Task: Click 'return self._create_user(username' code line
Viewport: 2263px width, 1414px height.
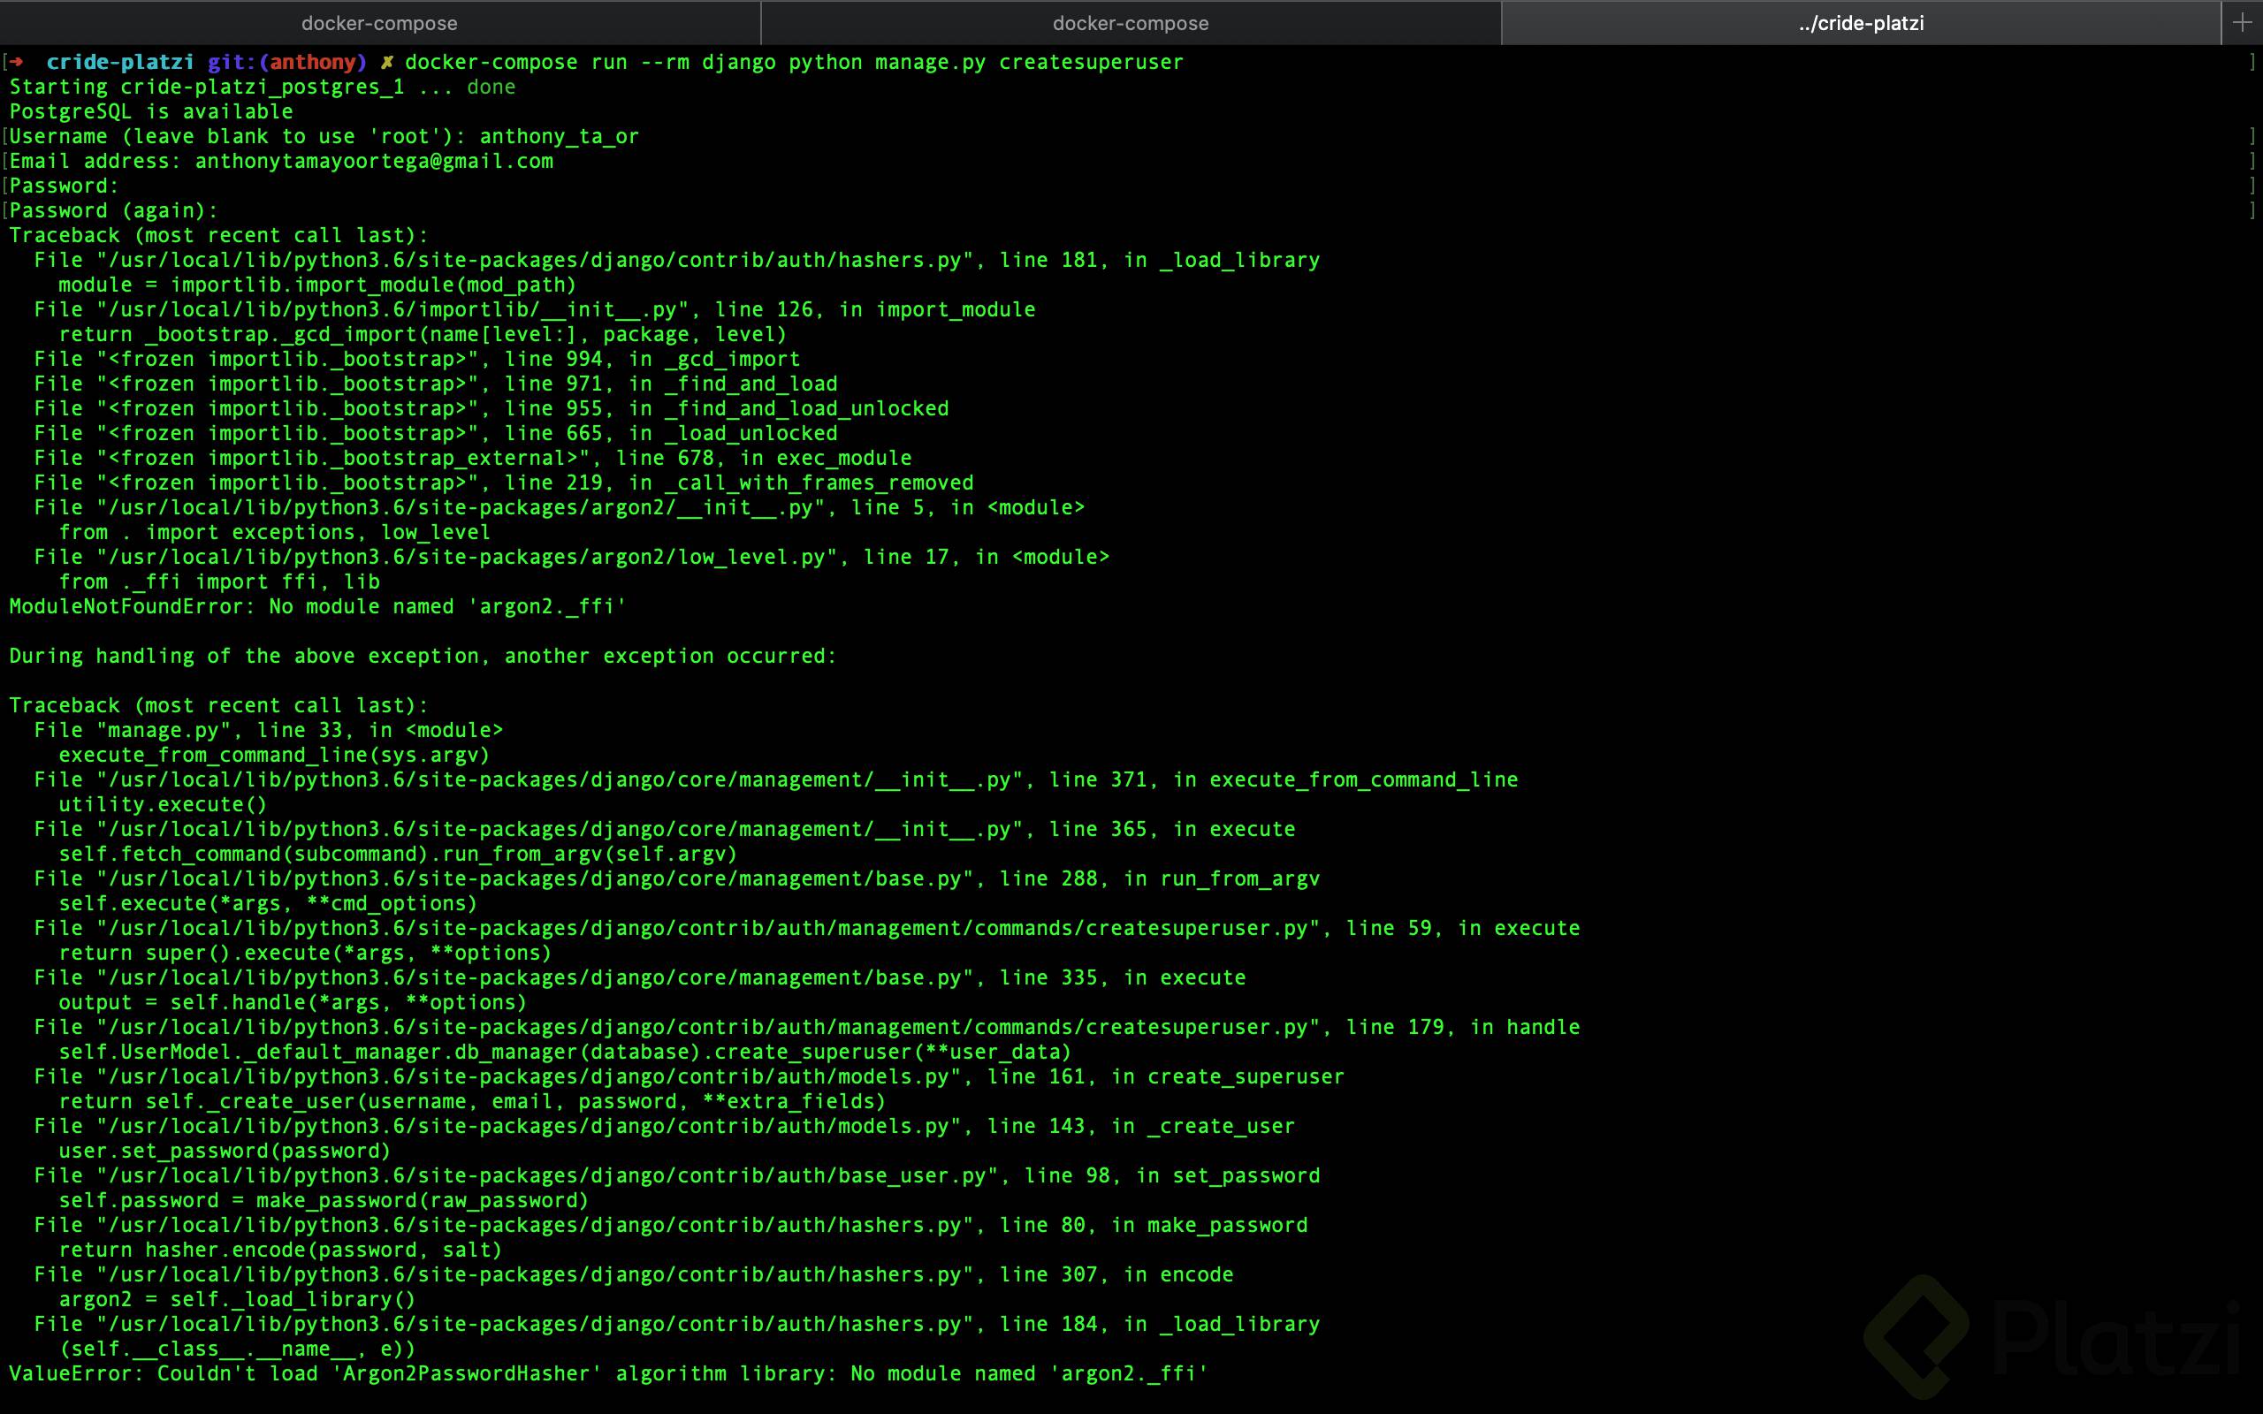Action: tap(472, 1103)
